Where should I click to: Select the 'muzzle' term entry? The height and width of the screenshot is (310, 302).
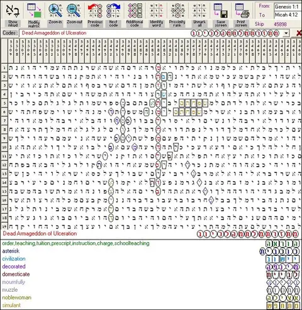(x=10, y=290)
